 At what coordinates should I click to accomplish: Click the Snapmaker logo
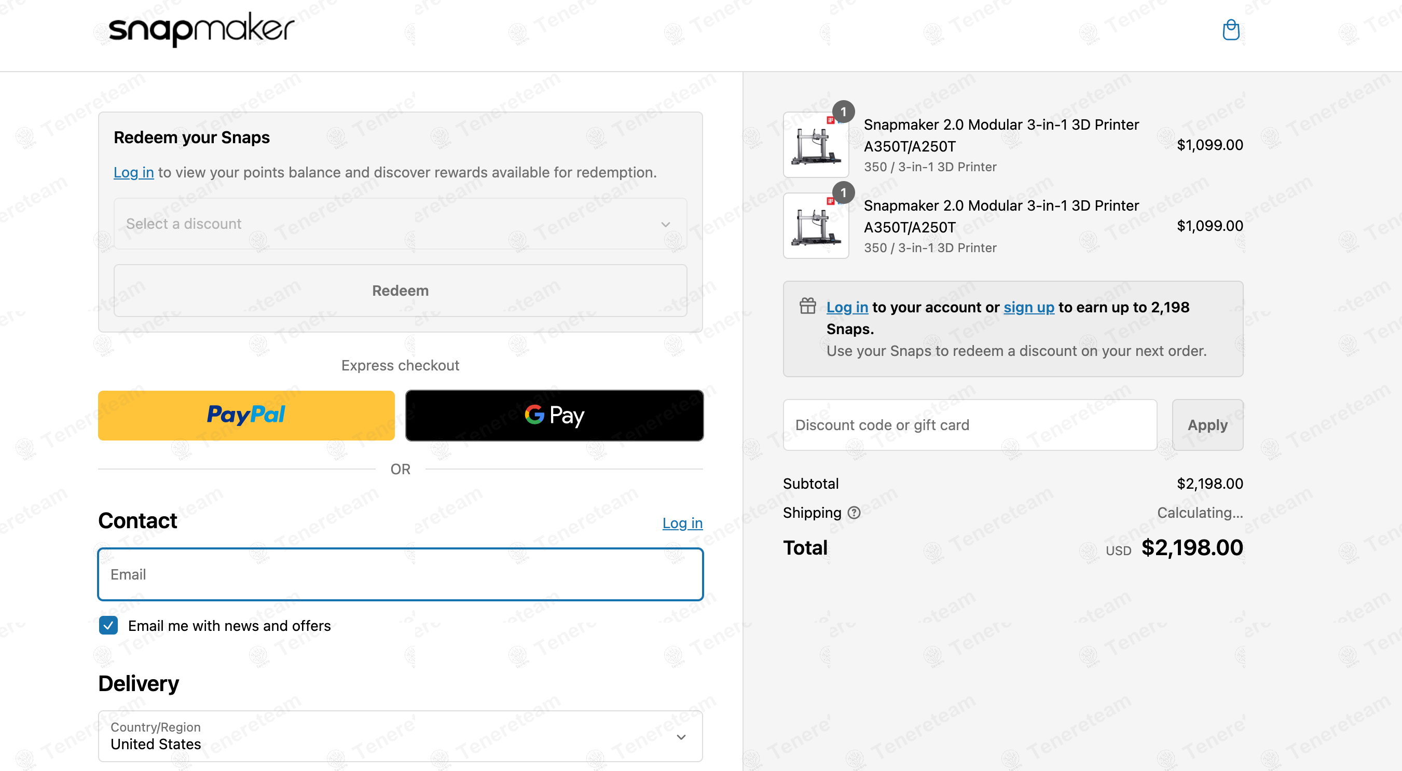(x=201, y=30)
